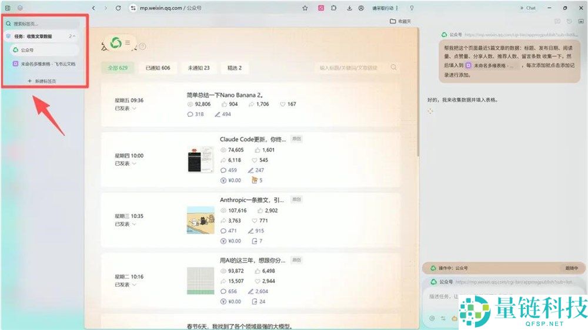The image size is (588, 330).
Task: Open article Anthropic一条推文 title
Action: tap(252, 200)
